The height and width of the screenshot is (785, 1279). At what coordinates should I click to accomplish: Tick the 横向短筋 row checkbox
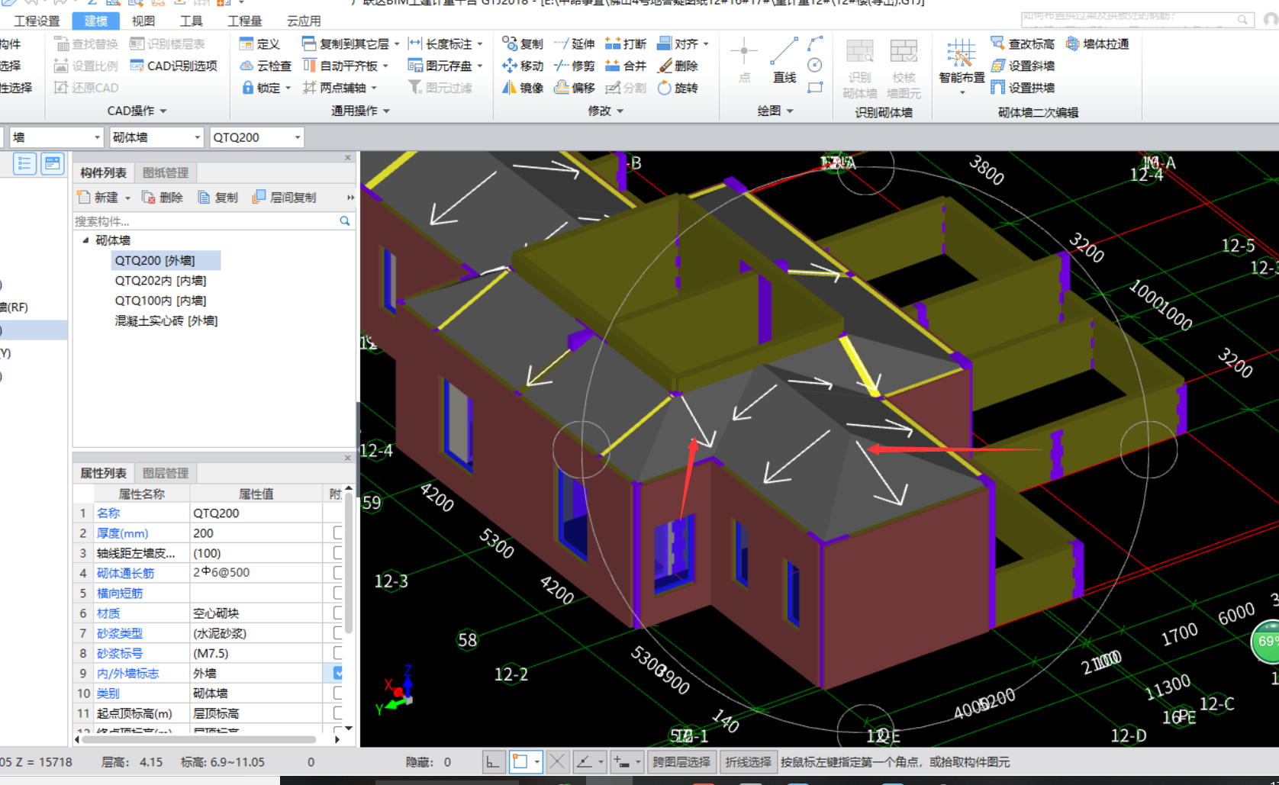[338, 593]
